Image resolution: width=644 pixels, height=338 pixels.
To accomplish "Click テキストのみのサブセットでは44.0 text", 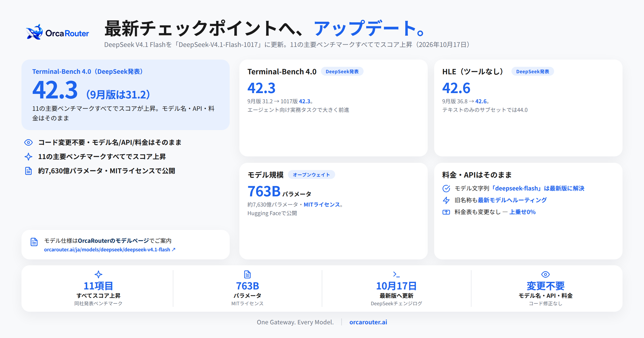I will click(x=485, y=110).
